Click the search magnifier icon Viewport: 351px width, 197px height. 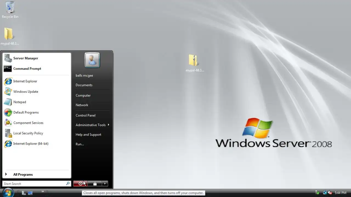click(x=68, y=184)
